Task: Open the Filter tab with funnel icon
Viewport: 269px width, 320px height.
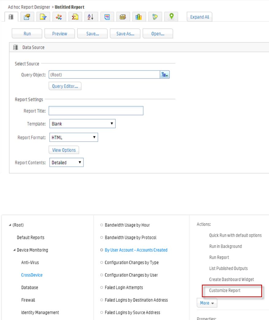Action: 43,17
